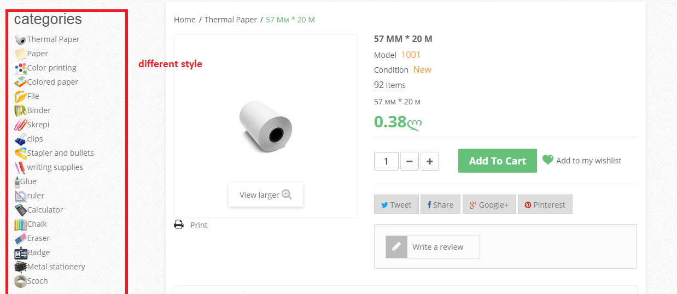Decrease quantity with the minus button
677x294 pixels.
point(410,161)
